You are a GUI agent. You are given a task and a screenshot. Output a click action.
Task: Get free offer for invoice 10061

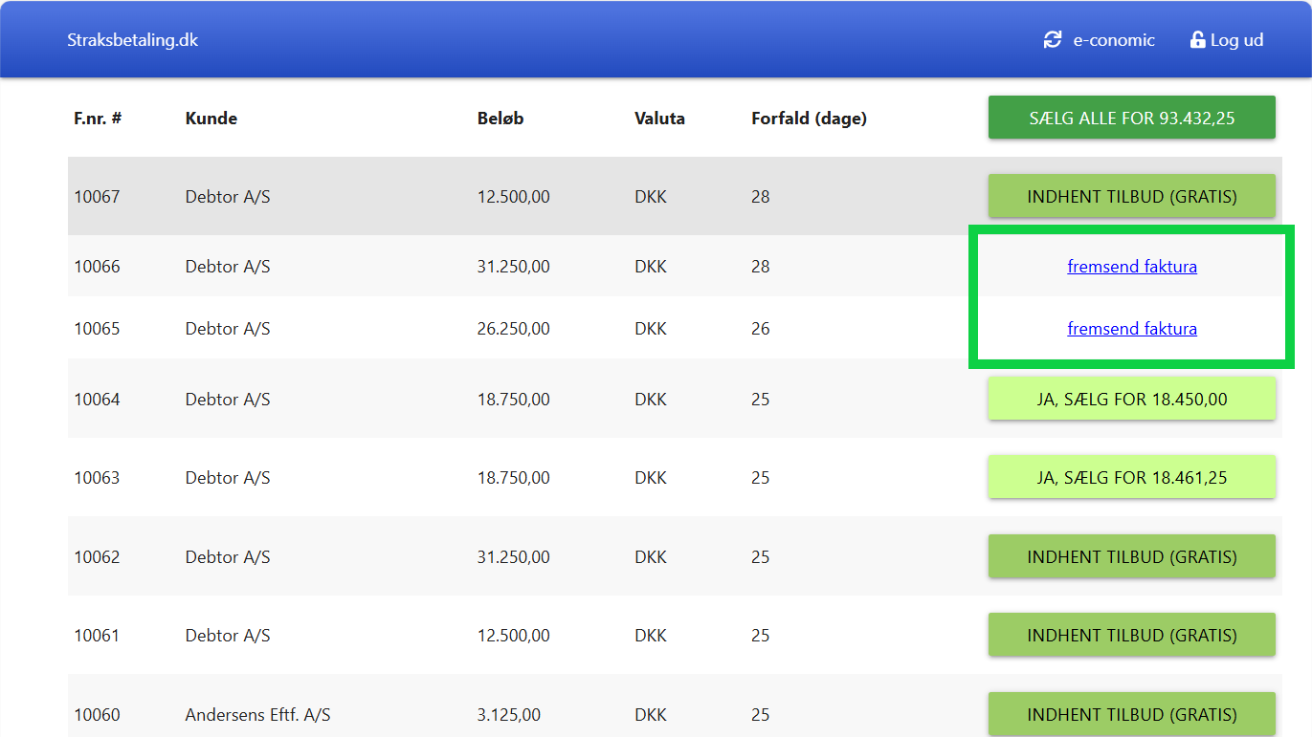(1131, 635)
